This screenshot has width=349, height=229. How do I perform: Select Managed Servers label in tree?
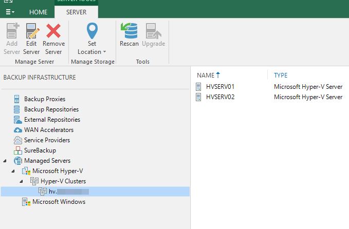tap(47, 161)
